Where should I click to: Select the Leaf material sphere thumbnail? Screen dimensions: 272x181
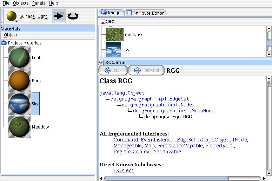(x=19, y=57)
